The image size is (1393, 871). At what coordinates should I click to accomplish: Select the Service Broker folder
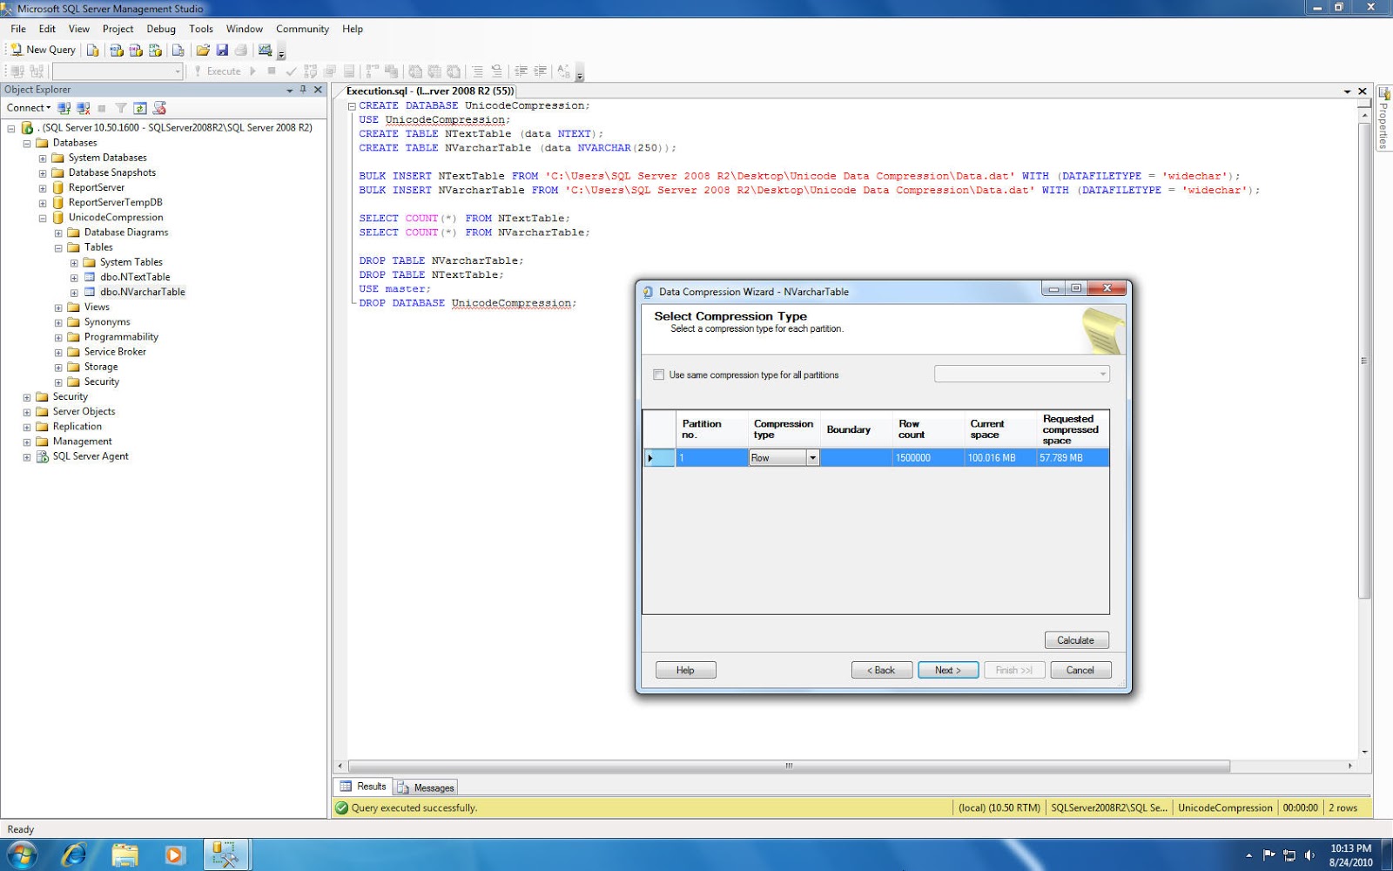115,352
